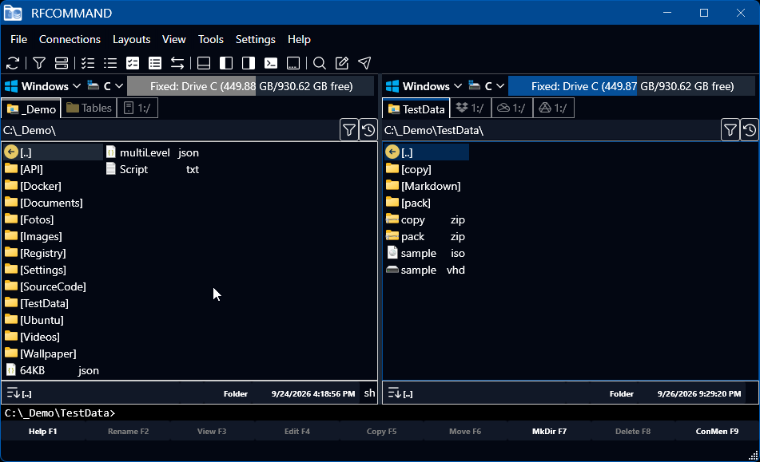Screen dimensions: 760x462
Task: Switch to the _Demo tab
Action: (31, 109)
